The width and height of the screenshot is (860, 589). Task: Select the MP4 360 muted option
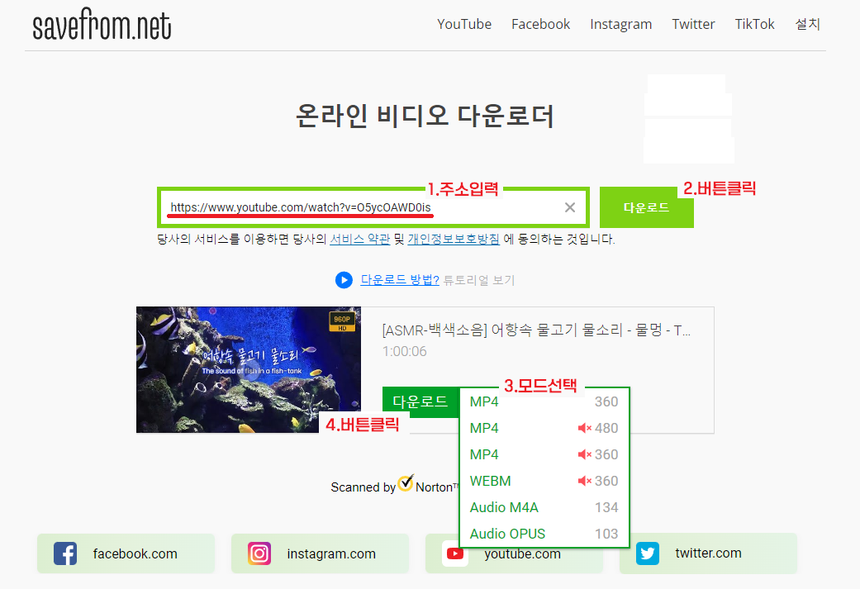(x=544, y=454)
